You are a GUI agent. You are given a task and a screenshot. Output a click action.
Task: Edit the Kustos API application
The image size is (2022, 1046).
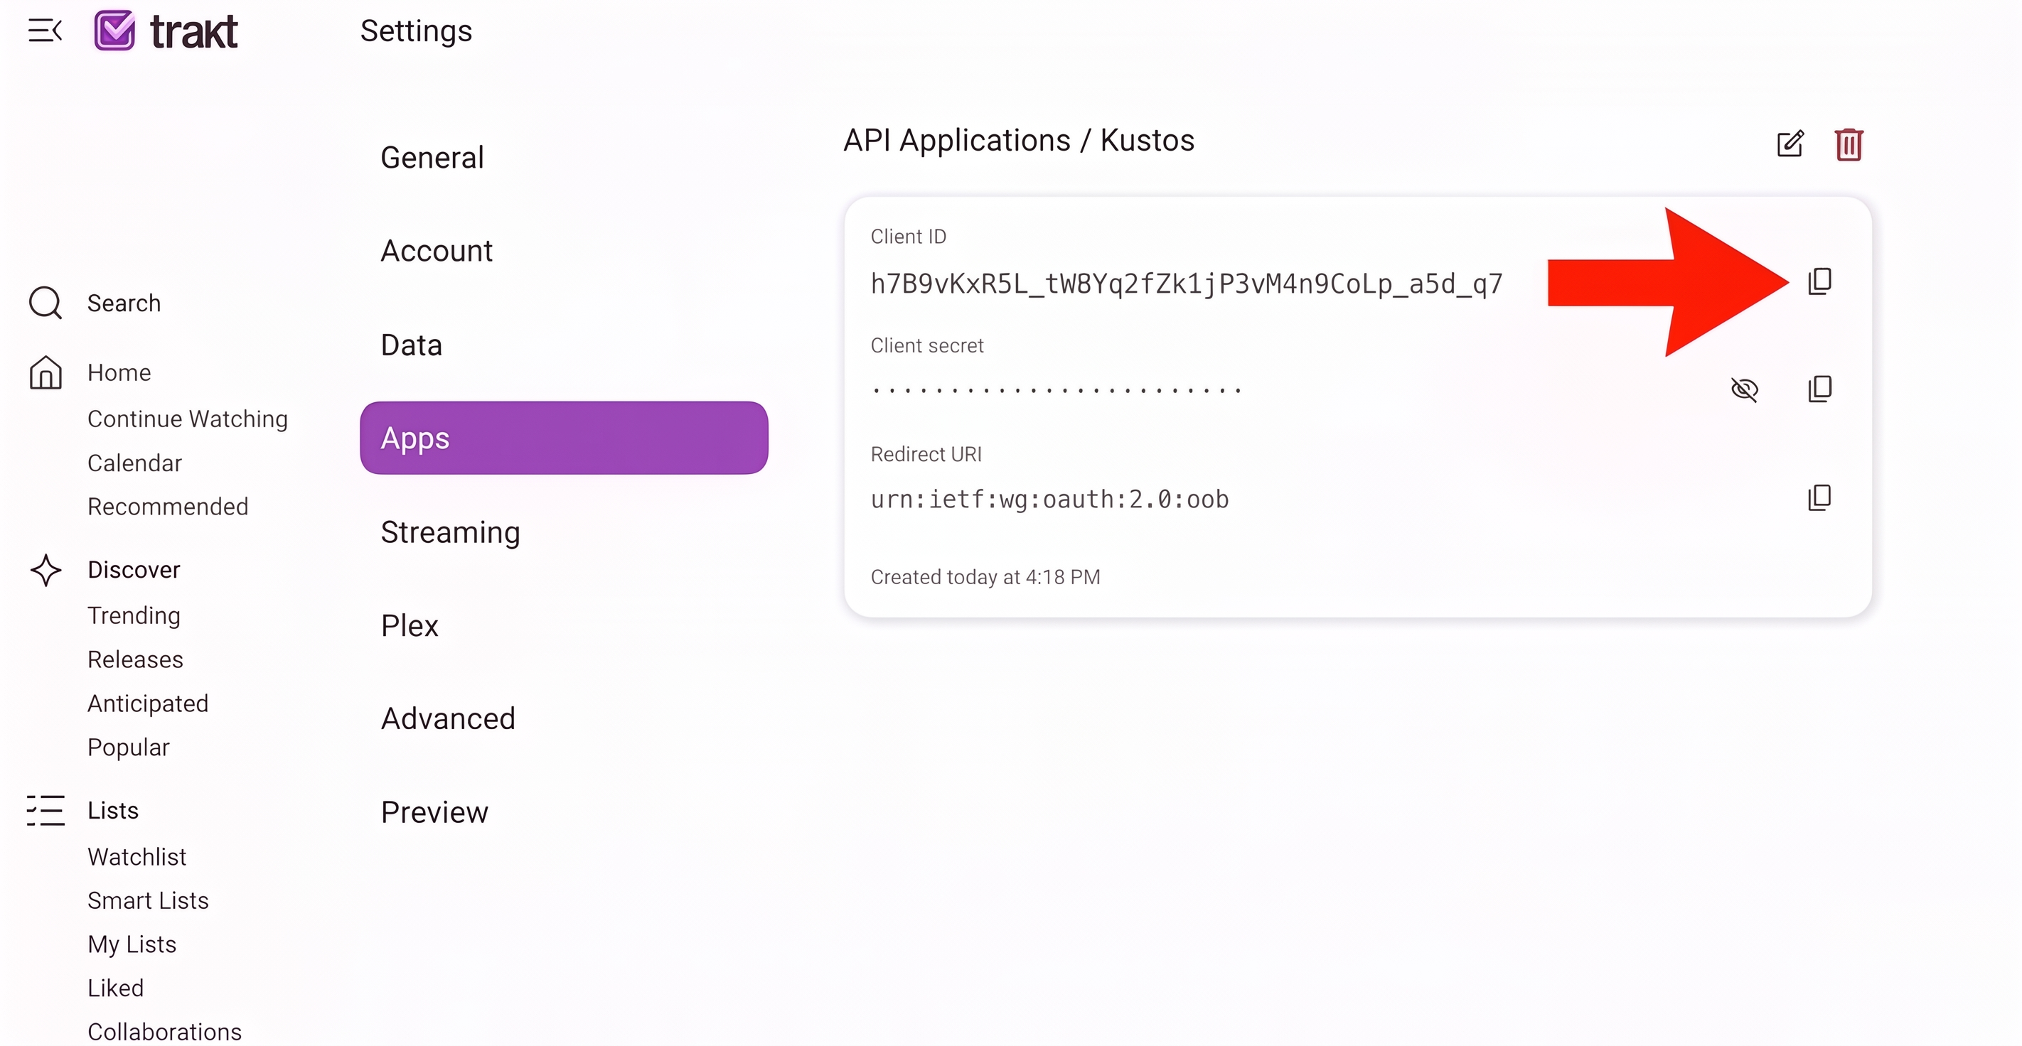click(1790, 144)
